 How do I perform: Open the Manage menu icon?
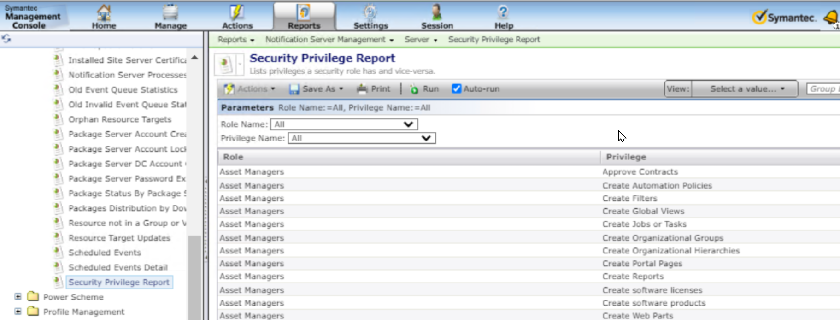[170, 12]
